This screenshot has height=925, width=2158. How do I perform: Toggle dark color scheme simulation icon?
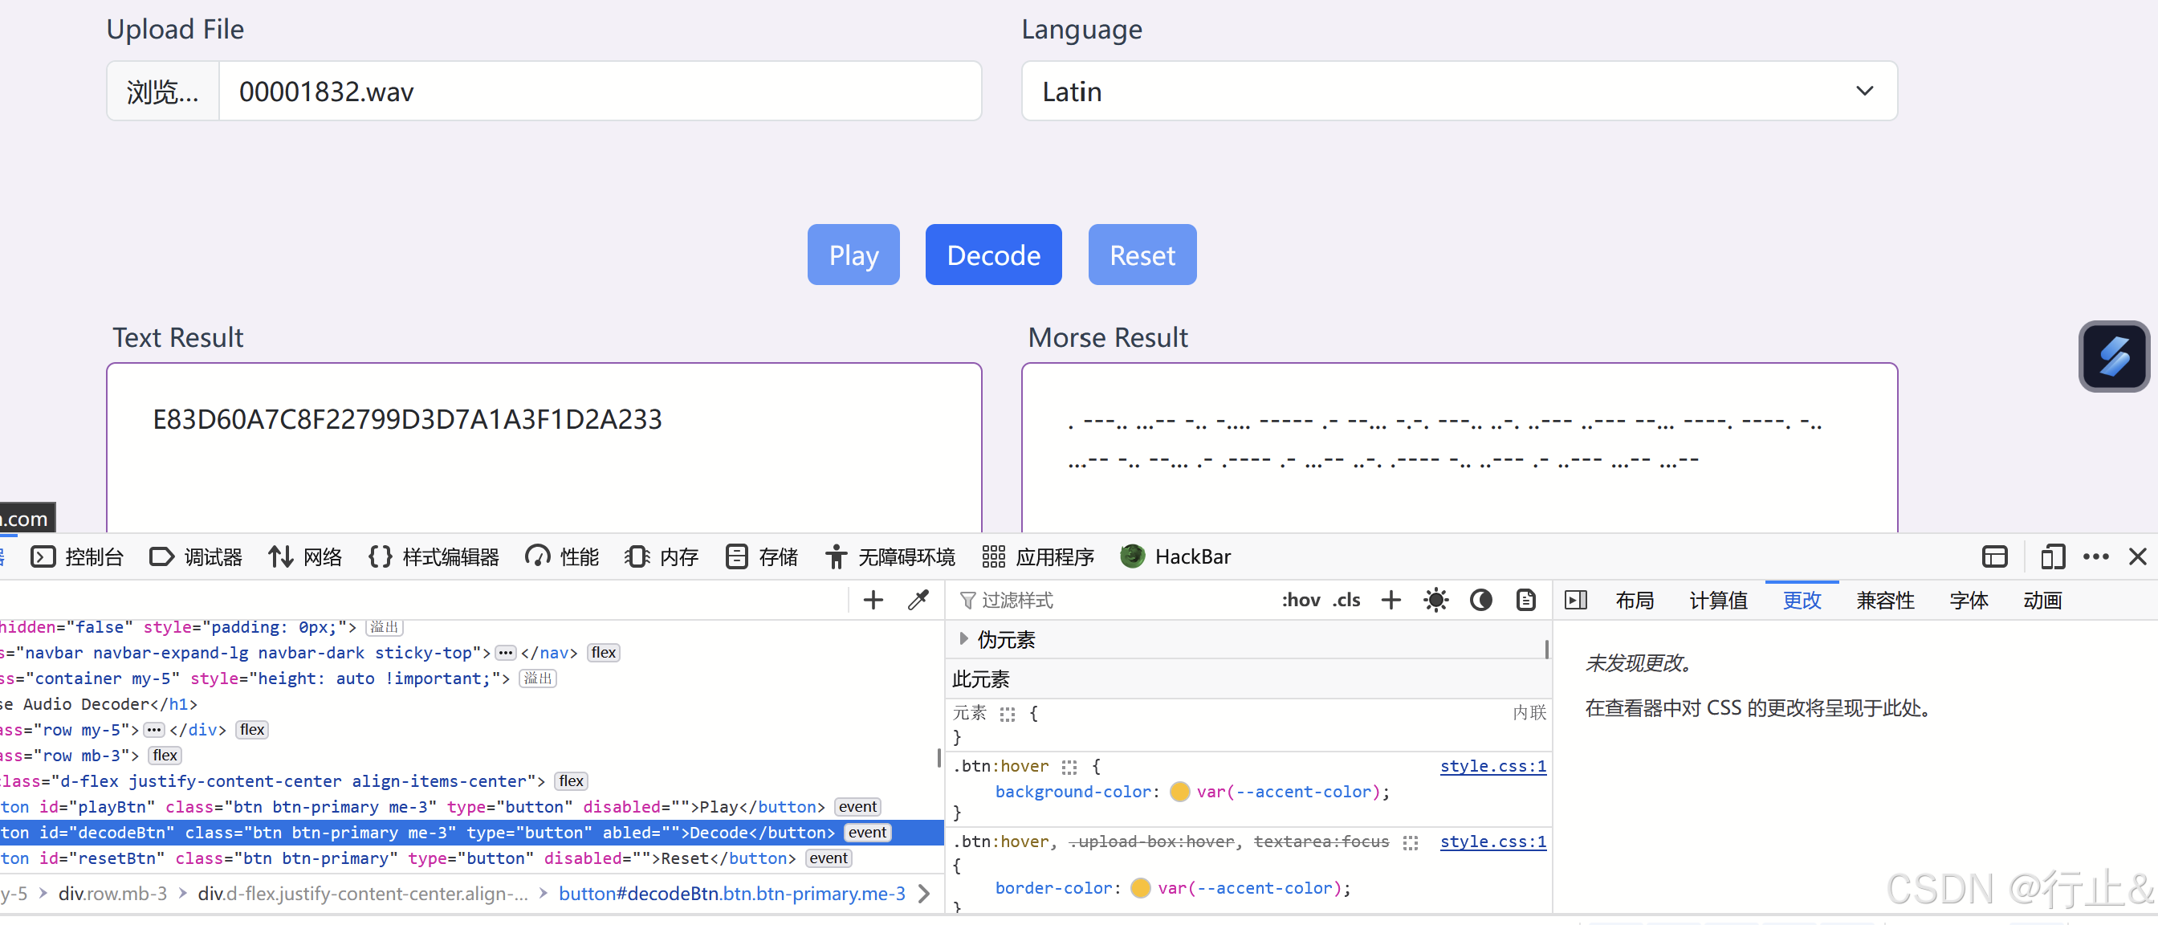1480,600
